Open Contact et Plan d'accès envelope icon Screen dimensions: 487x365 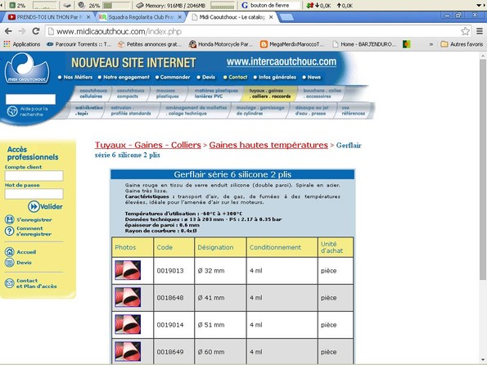click(x=10, y=283)
